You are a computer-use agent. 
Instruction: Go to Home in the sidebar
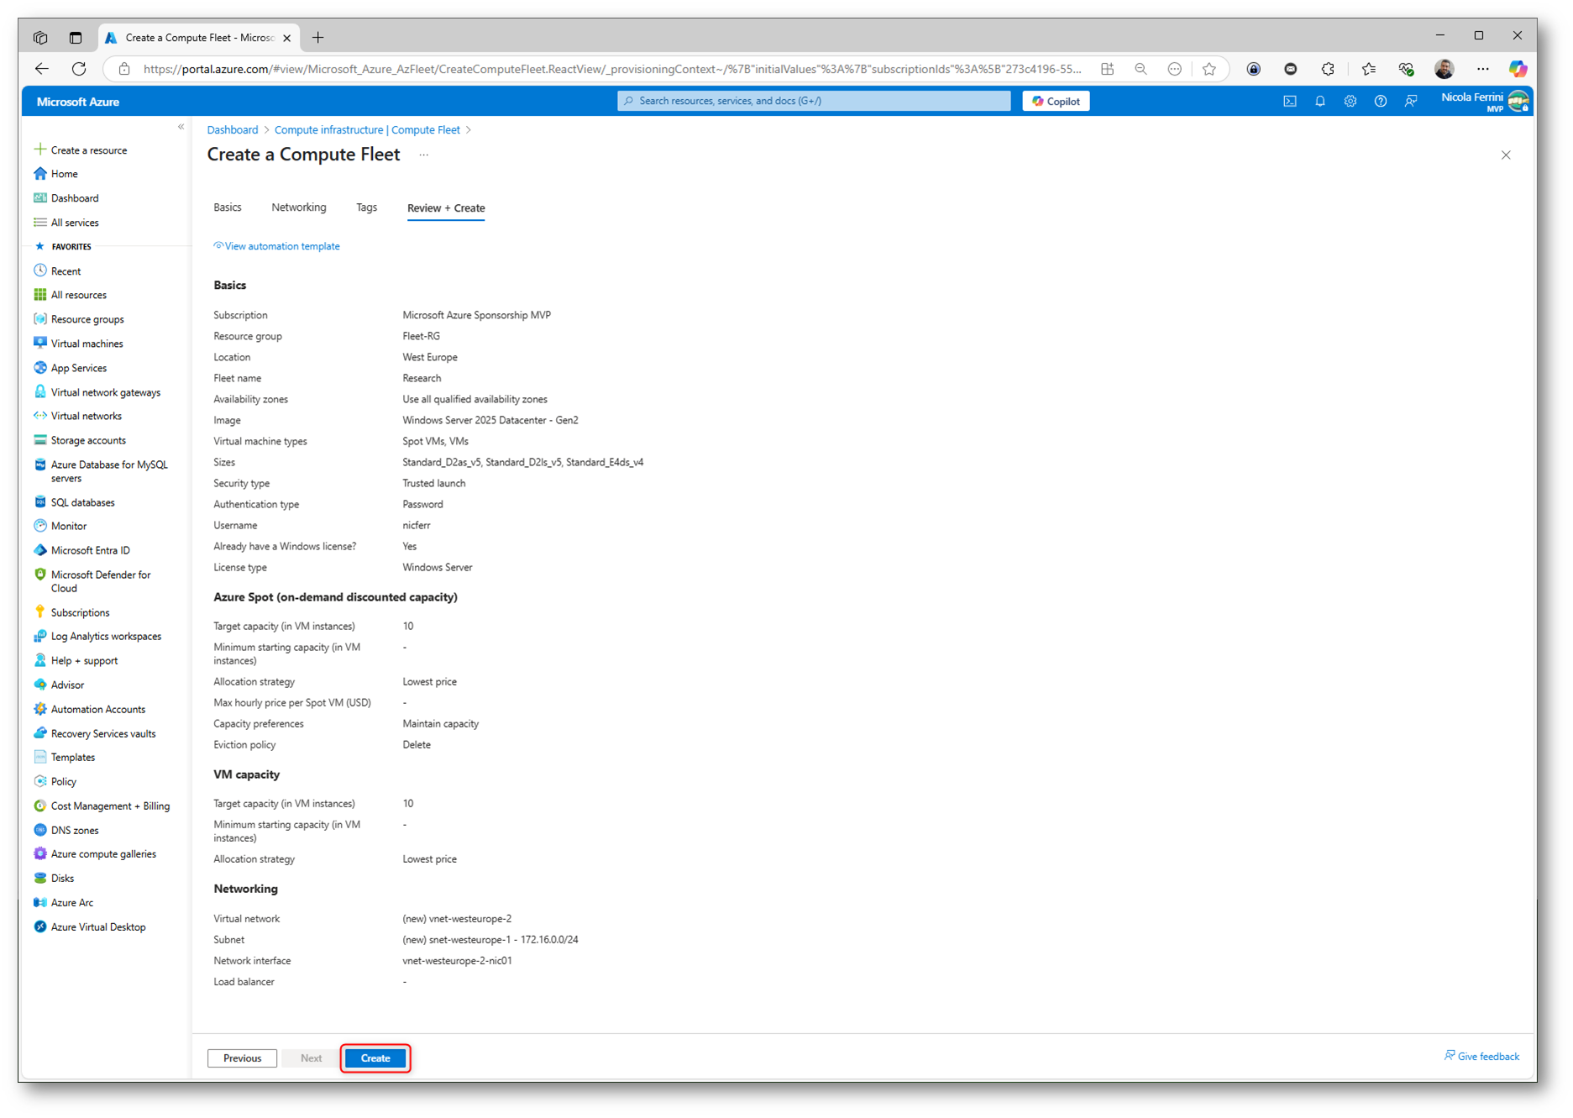point(64,174)
